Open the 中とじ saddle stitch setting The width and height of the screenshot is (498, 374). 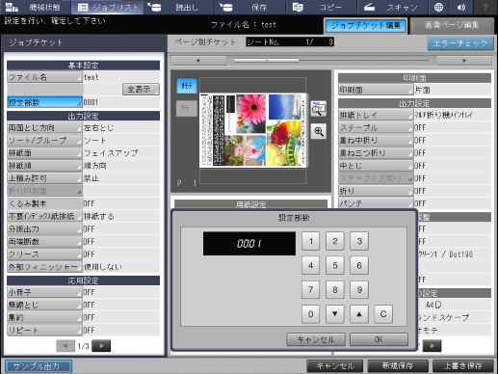[x=376, y=166]
